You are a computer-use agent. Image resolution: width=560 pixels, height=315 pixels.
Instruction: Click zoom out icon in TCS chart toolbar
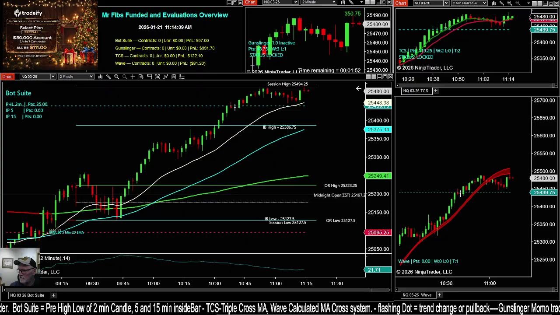tap(518, 3)
